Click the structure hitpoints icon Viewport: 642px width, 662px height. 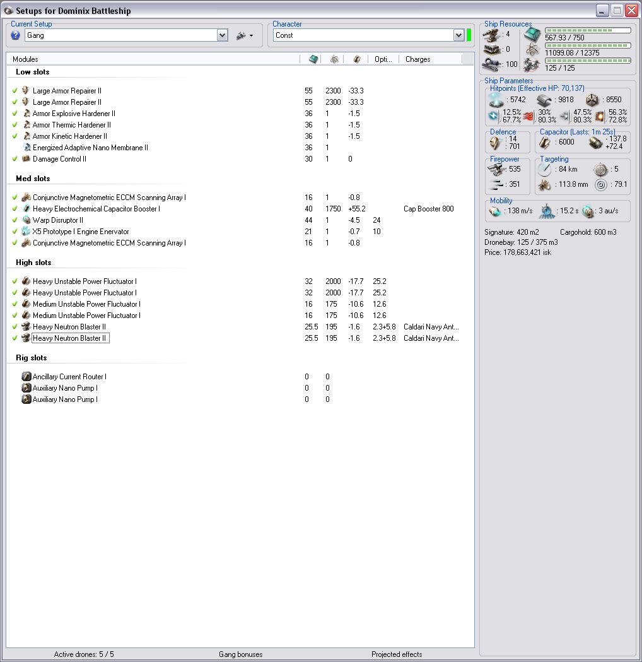tap(593, 100)
